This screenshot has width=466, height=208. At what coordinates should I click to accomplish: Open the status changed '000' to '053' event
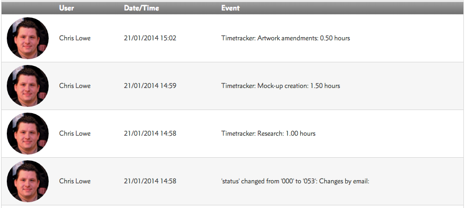(295, 181)
